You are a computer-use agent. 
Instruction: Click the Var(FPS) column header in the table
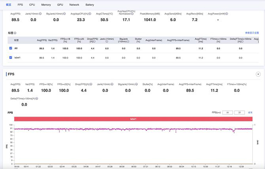(53, 40)
